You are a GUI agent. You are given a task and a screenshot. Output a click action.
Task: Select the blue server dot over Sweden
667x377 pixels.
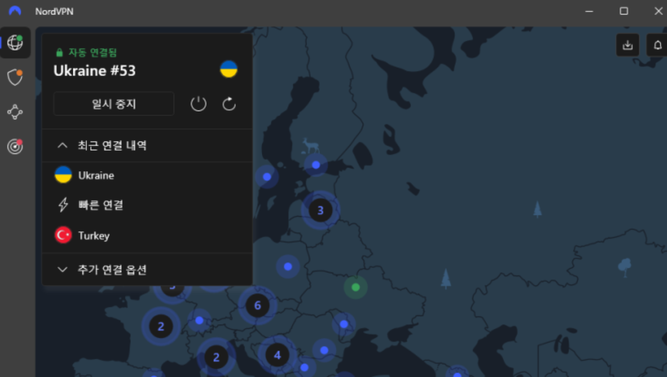tap(267, 177)
